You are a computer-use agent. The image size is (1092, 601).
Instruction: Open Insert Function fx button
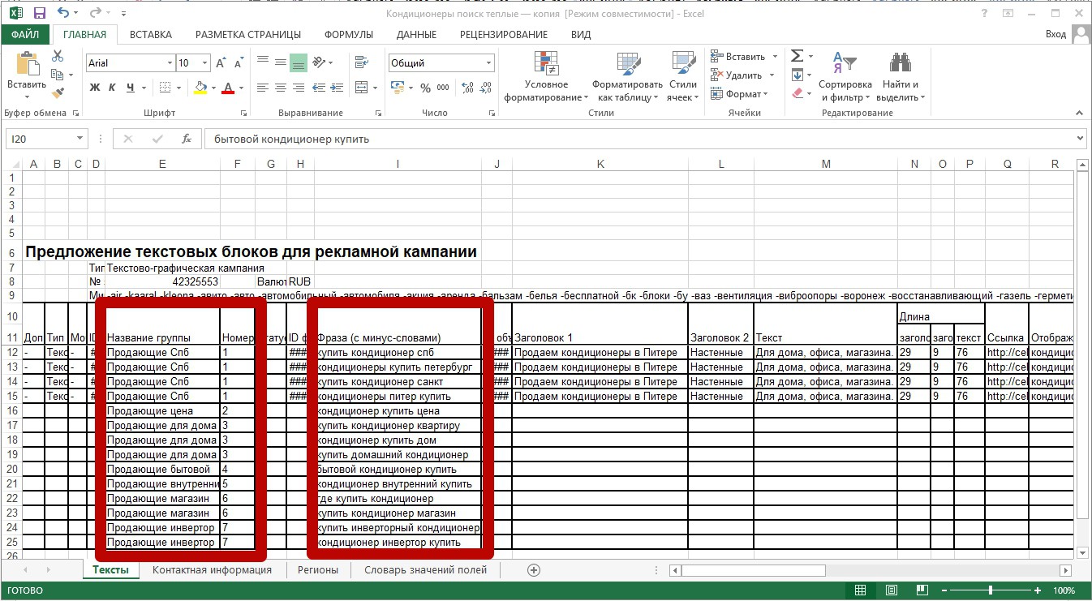pyautogui.click(x=187, y=139)
